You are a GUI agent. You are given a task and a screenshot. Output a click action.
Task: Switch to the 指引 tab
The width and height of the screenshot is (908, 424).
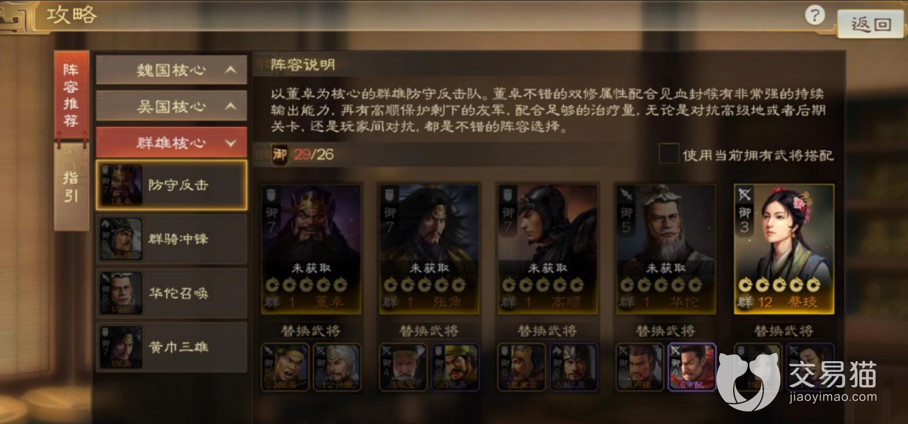(x=71, y=187)
